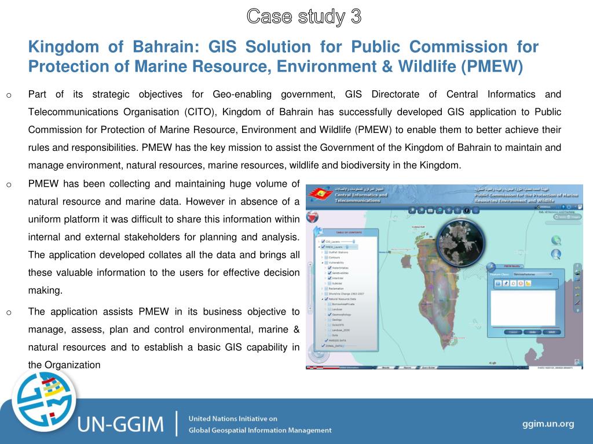593x444 pixels.
Task: Uncheck the Intertidal layer
Action: point(330,278)
